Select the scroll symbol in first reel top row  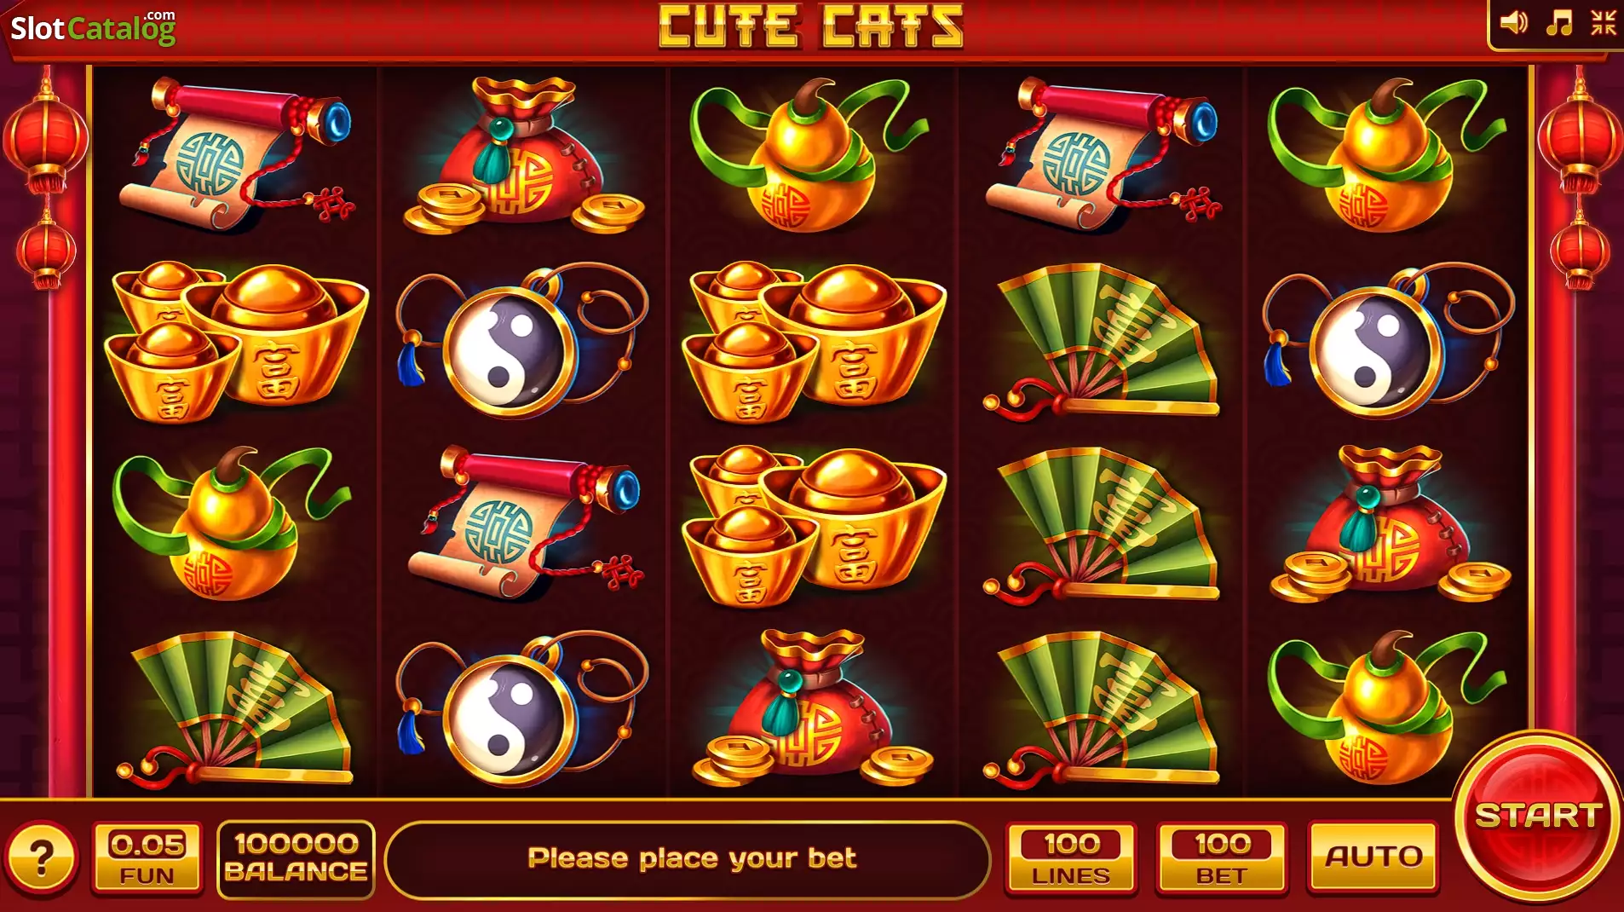(x=237, y=155)
